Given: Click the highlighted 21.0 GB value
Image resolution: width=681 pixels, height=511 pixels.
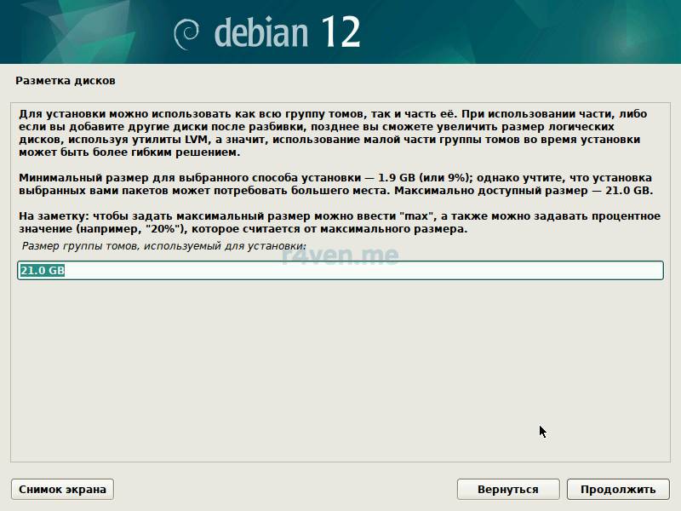Looking at the screenshot, I should [x=43, y=271].
